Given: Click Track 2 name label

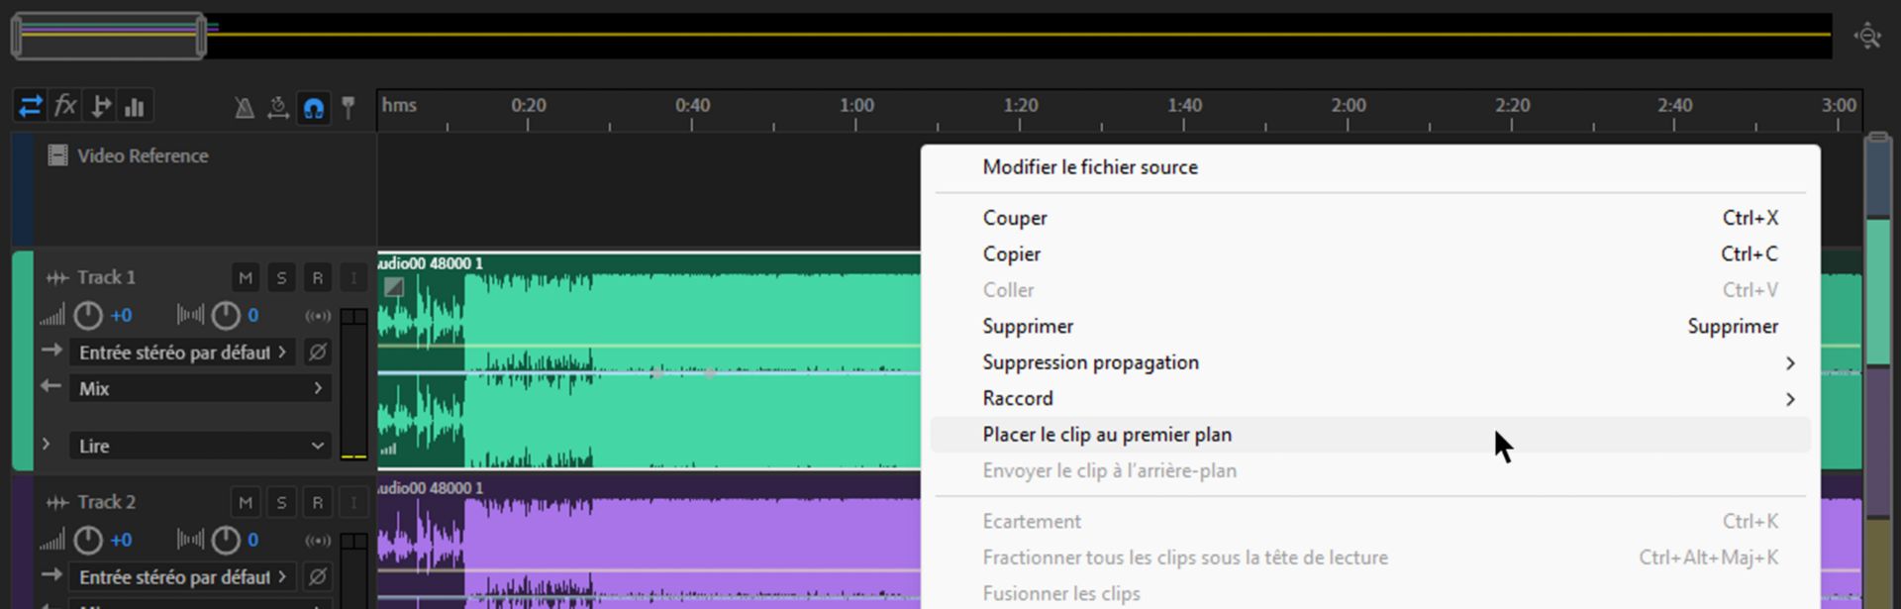Looking at the screenshot, I should coord(107,502).
